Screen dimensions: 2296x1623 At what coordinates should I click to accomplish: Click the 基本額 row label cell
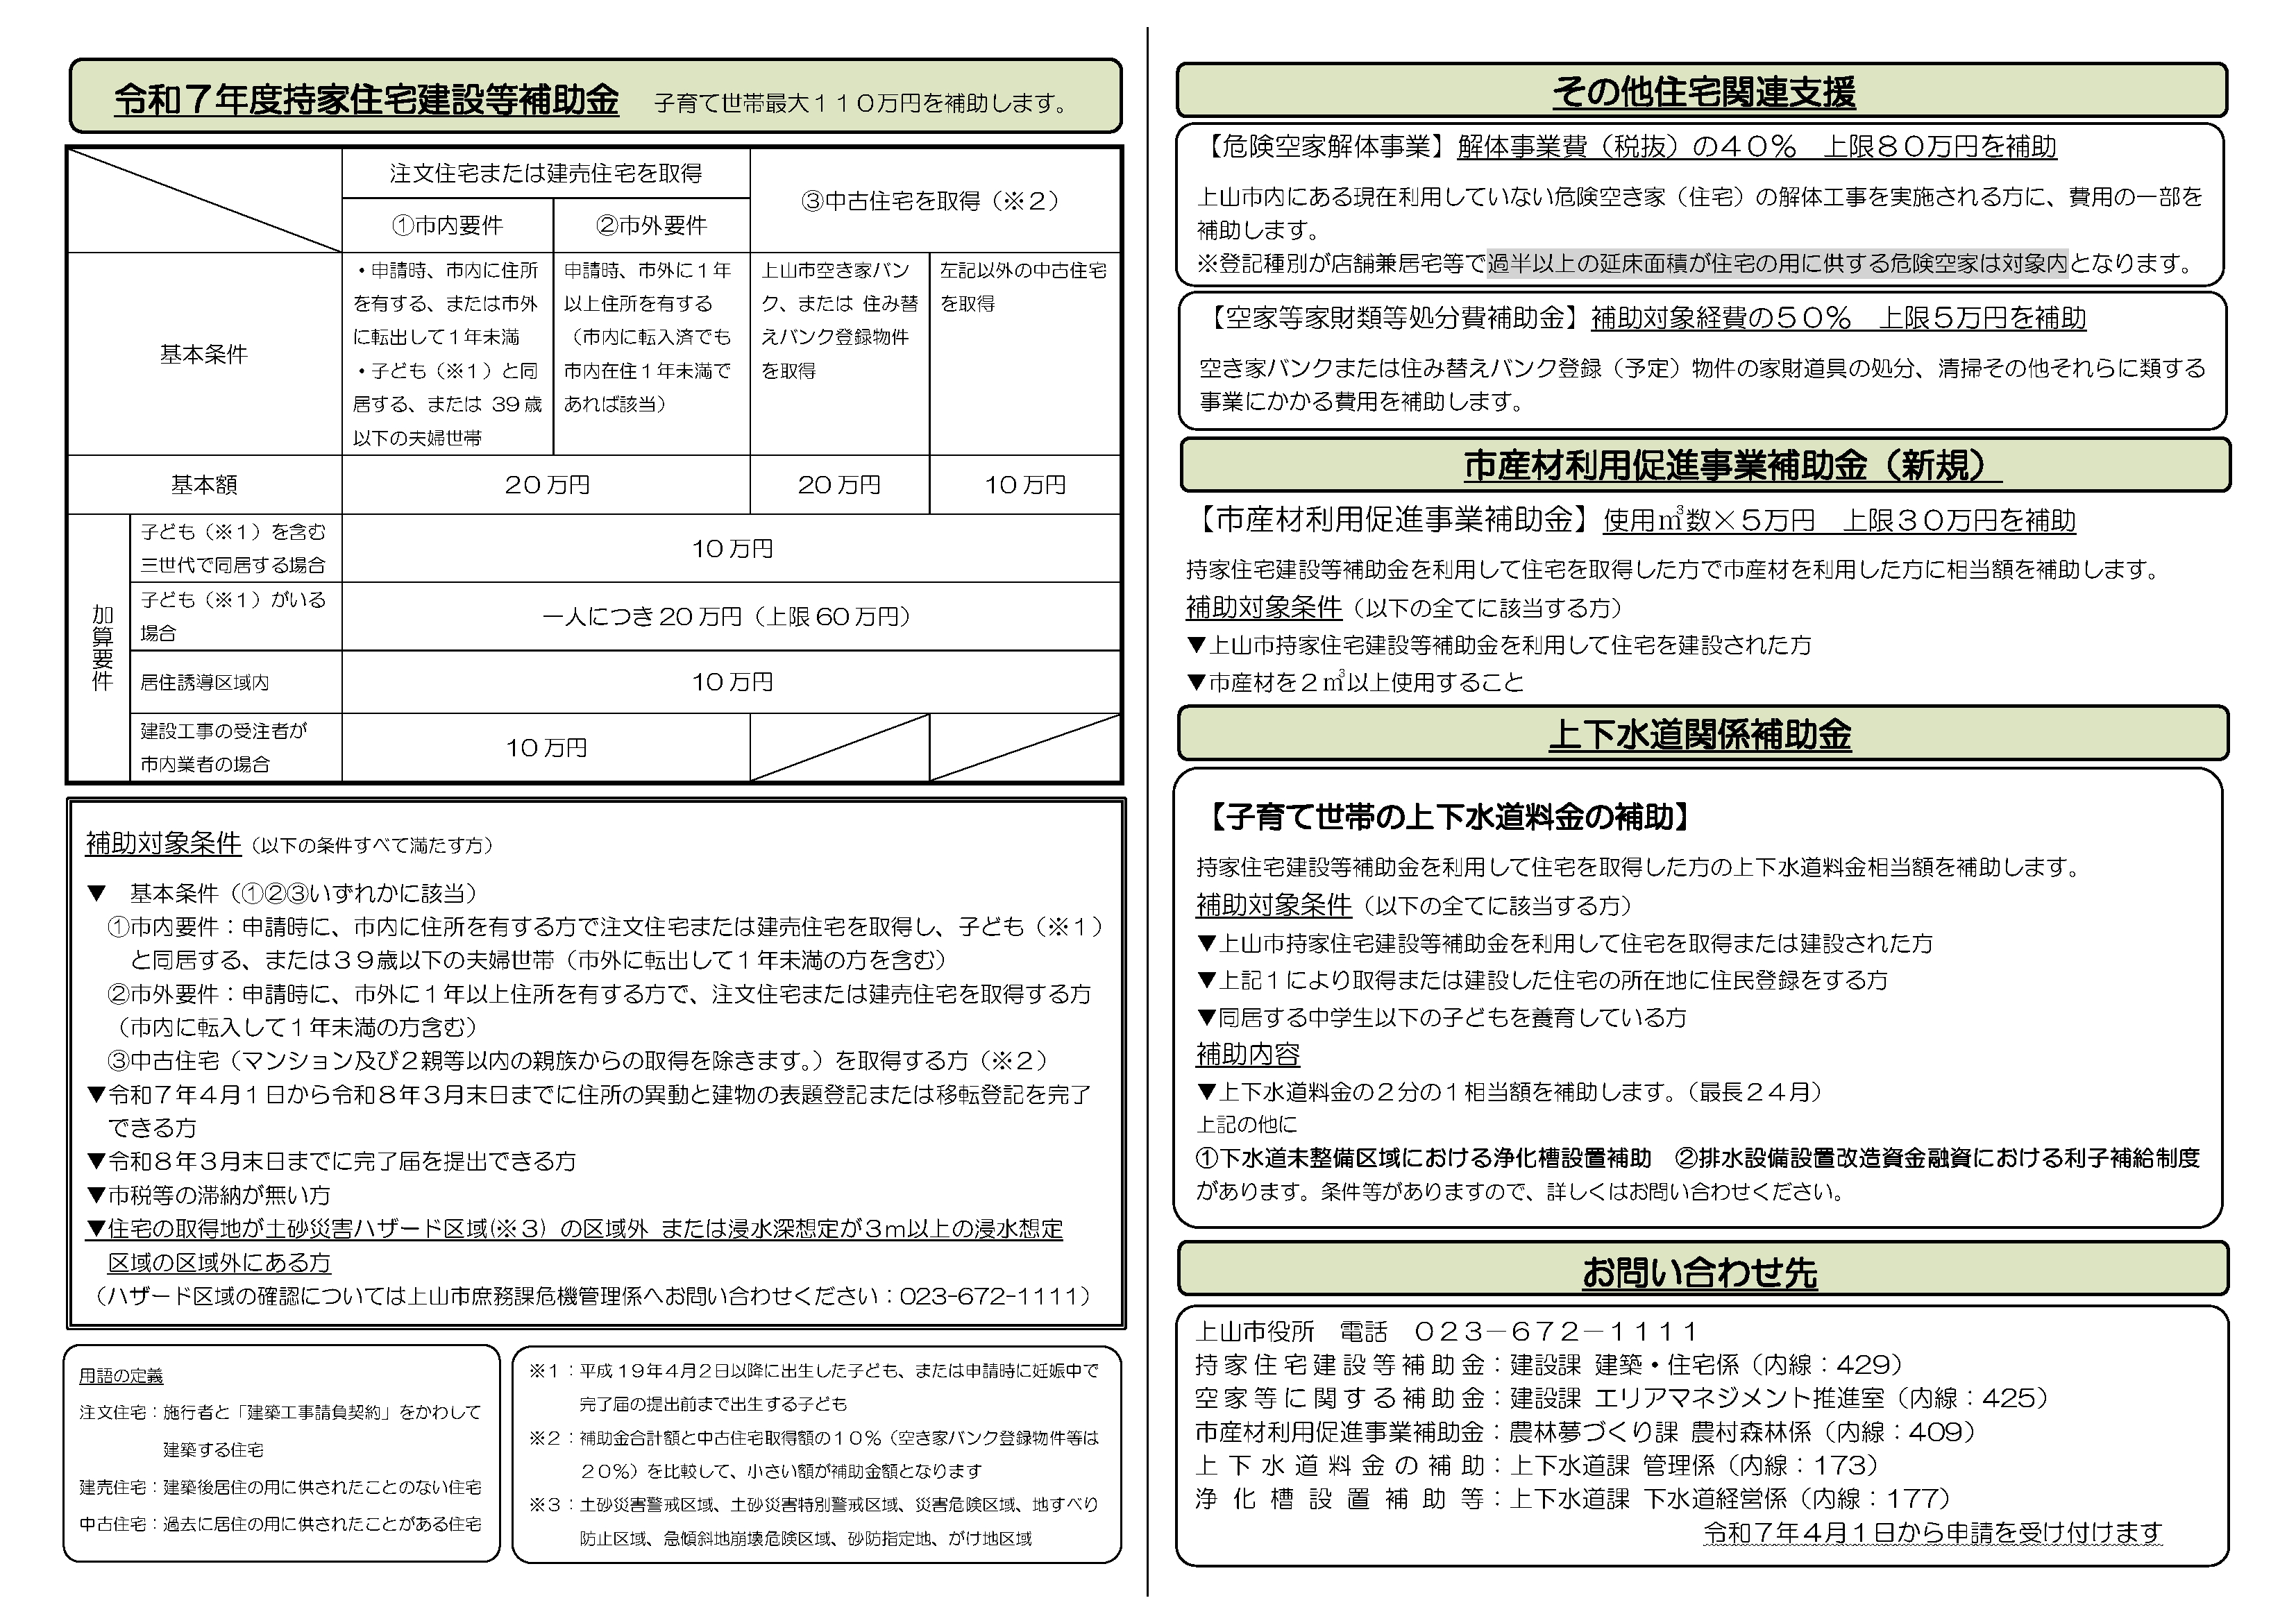pos(204,485)
